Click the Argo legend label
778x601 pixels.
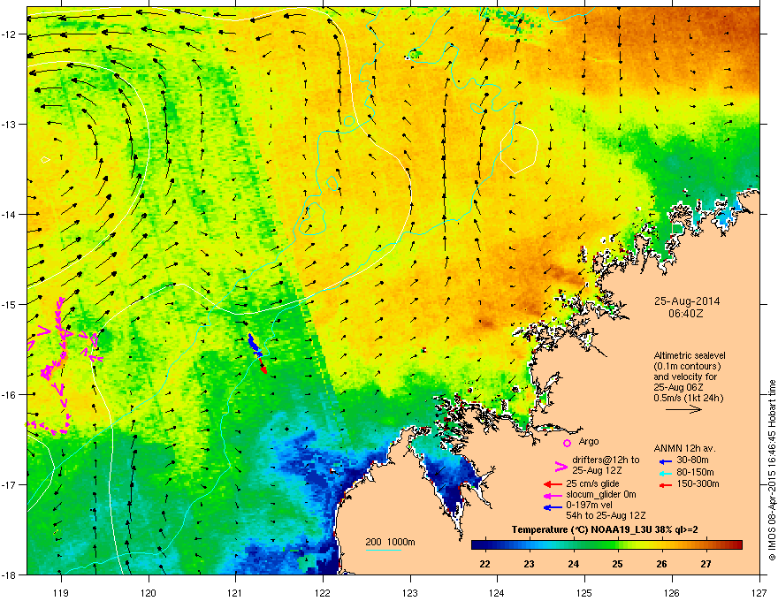(589, 441)
